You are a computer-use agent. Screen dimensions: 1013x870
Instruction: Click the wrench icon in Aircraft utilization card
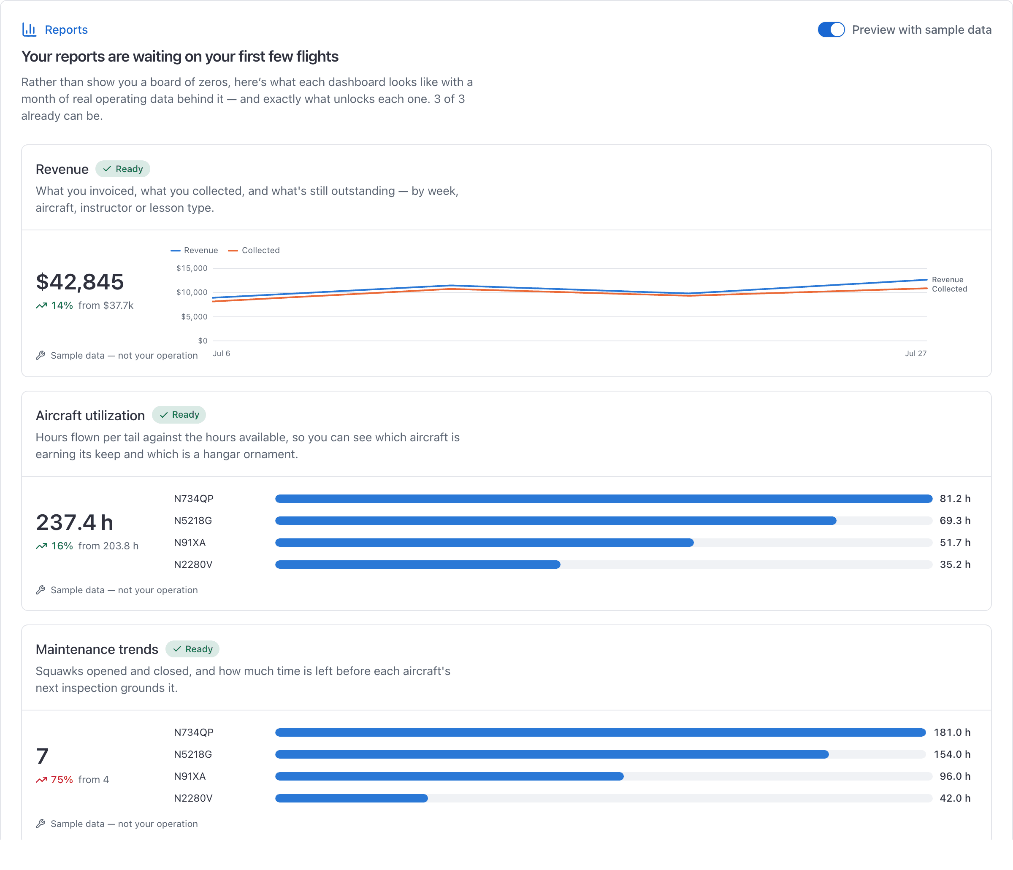(x=41, y=590)
